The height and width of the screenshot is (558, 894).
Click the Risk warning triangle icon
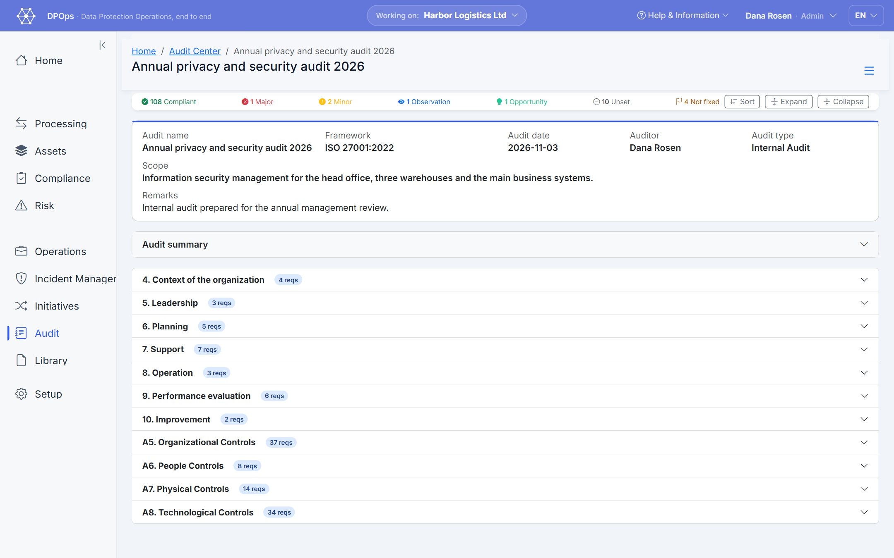[x=21, y=205]
